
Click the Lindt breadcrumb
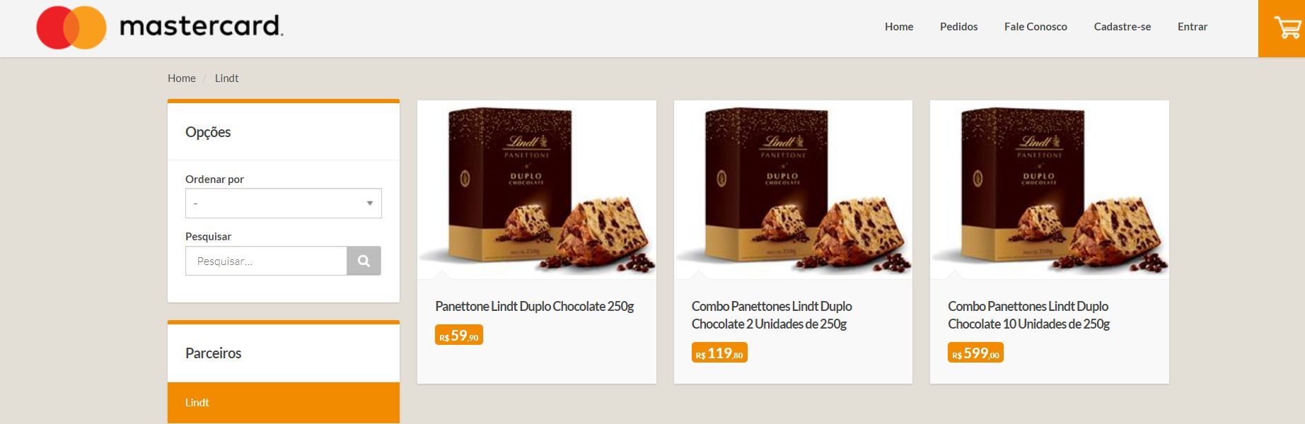pyautogui.click(x=226, y=78)
